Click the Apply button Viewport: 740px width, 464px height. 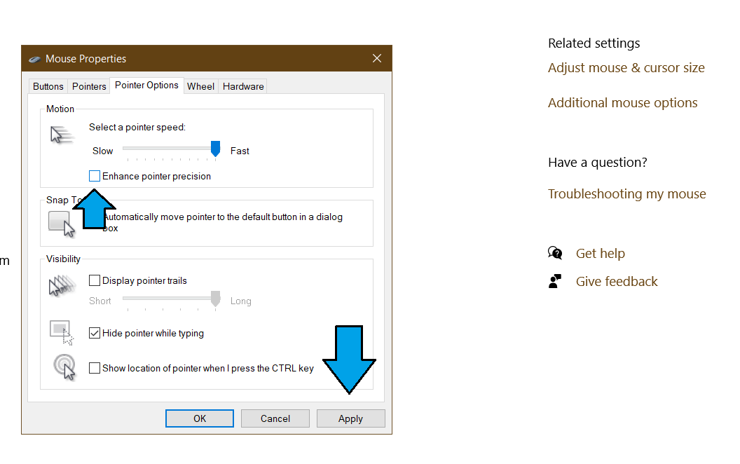point(350,418)
